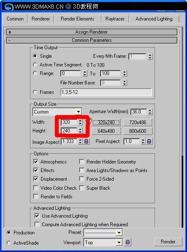Screen dimensions: 187x252
Task: Click the Frames list text field
Action: click(106, 92)
